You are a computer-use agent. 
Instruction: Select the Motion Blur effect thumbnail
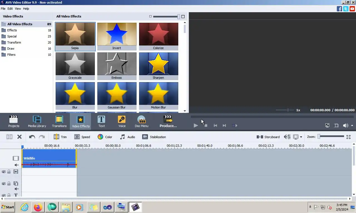pyautogui.click(x=159, y=96)
